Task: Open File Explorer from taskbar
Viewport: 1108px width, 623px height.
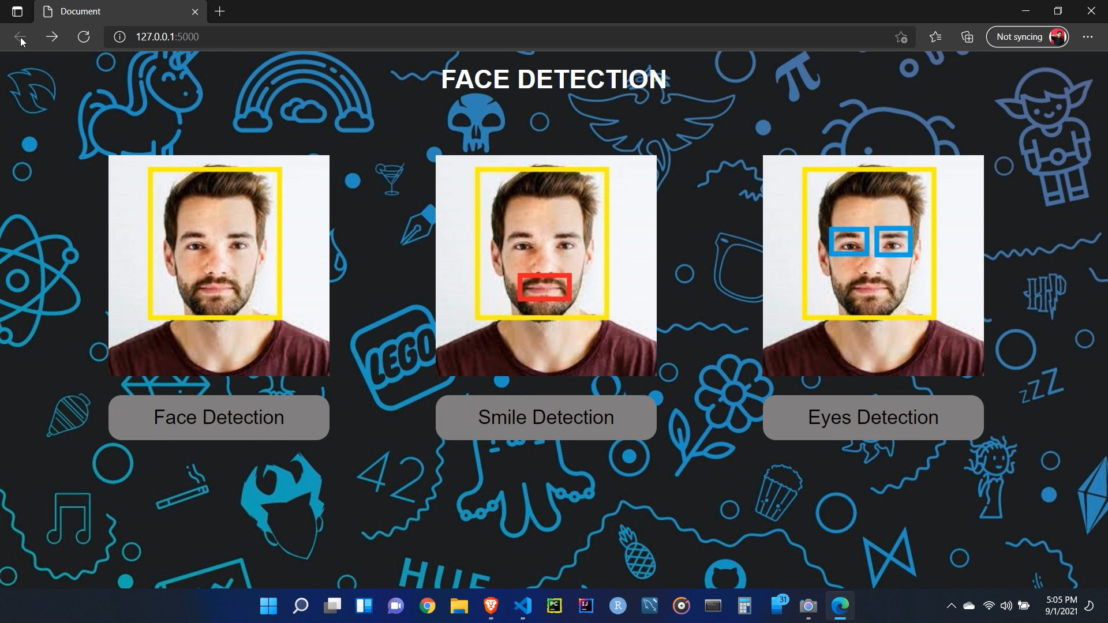Action: (459, 606)
